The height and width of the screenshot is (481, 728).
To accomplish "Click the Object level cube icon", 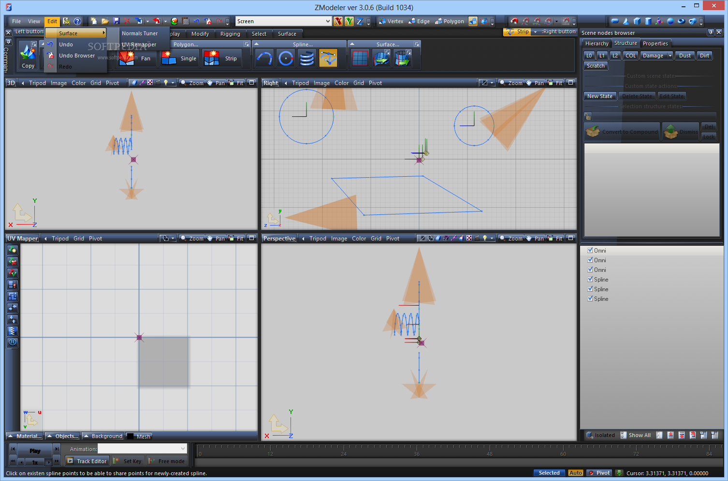I will (x=473, y=21).
